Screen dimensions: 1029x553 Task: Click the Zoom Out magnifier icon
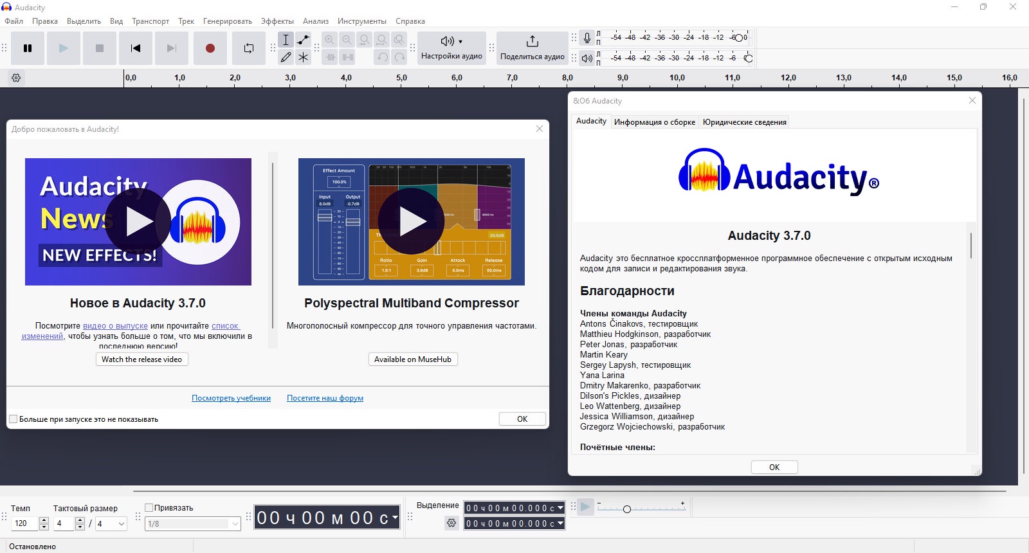pos(347,40)
